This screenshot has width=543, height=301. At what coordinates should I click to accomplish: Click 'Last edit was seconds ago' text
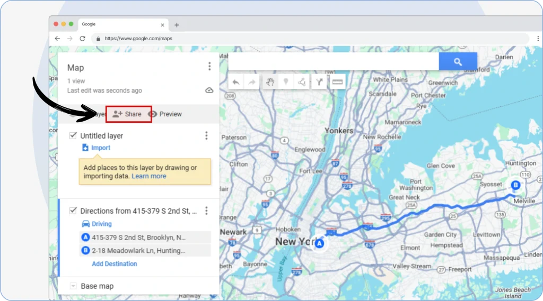click(104, 90)
